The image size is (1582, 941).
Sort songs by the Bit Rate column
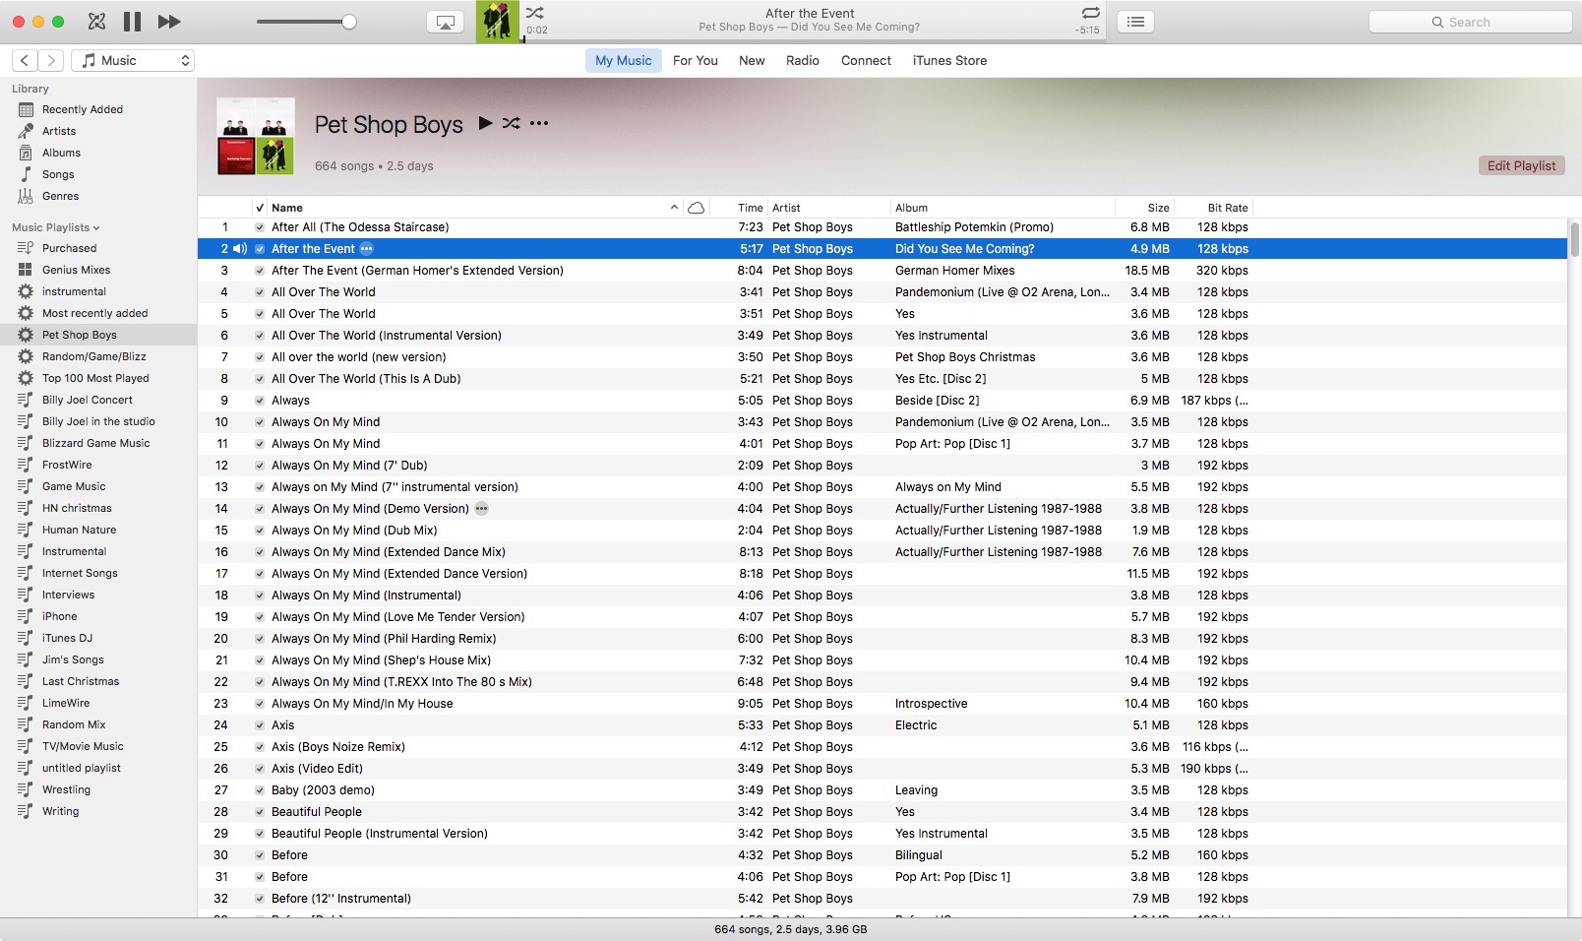[1214, 208]
